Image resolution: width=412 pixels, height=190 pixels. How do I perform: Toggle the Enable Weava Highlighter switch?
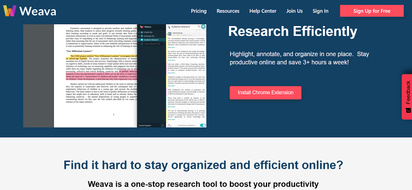pos(203,125)
